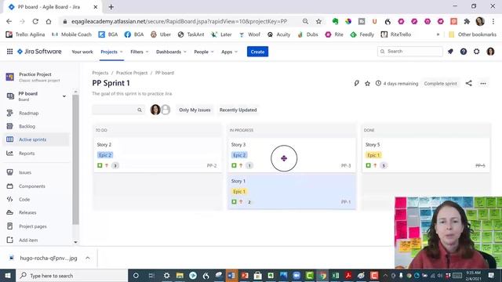Open Roadmap in the sidebar
The width and height of the screenshot is (502, 282).
(29, 113)
